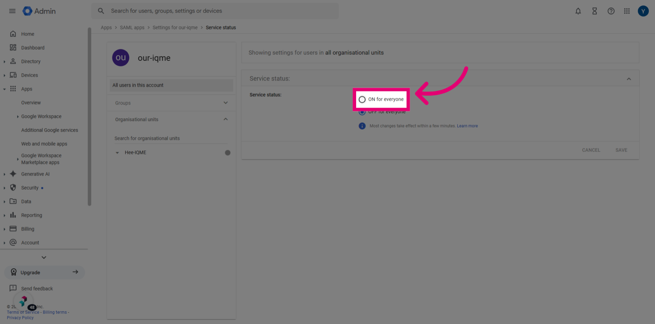Image resolution: width=655 pixels, height=324 pixels.
Task: Click the Apps grid icon in sidebar
Action: tap(13, 89)
